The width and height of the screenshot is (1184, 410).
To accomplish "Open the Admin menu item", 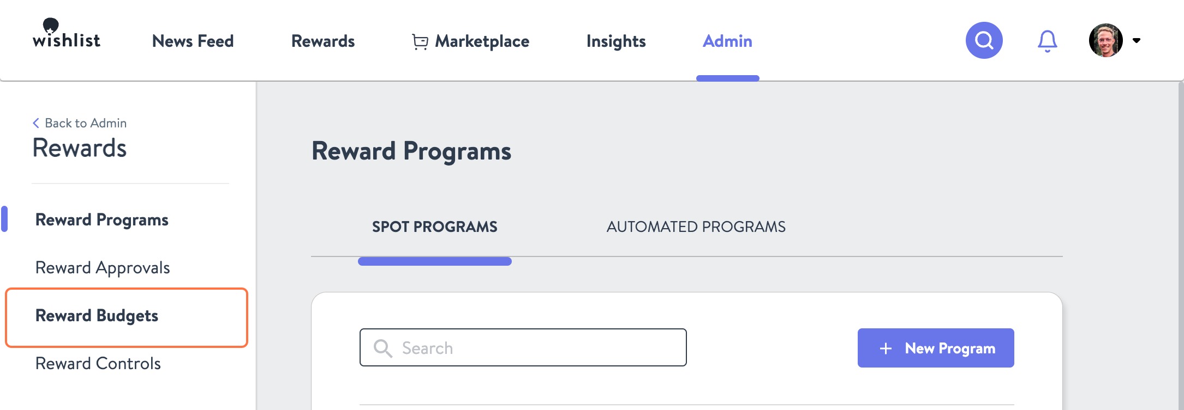I will pyautogui.click(x=727, y=41).
